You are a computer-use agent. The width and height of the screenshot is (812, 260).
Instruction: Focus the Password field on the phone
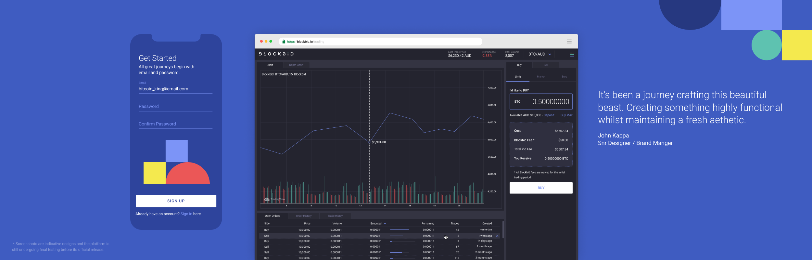175,107
